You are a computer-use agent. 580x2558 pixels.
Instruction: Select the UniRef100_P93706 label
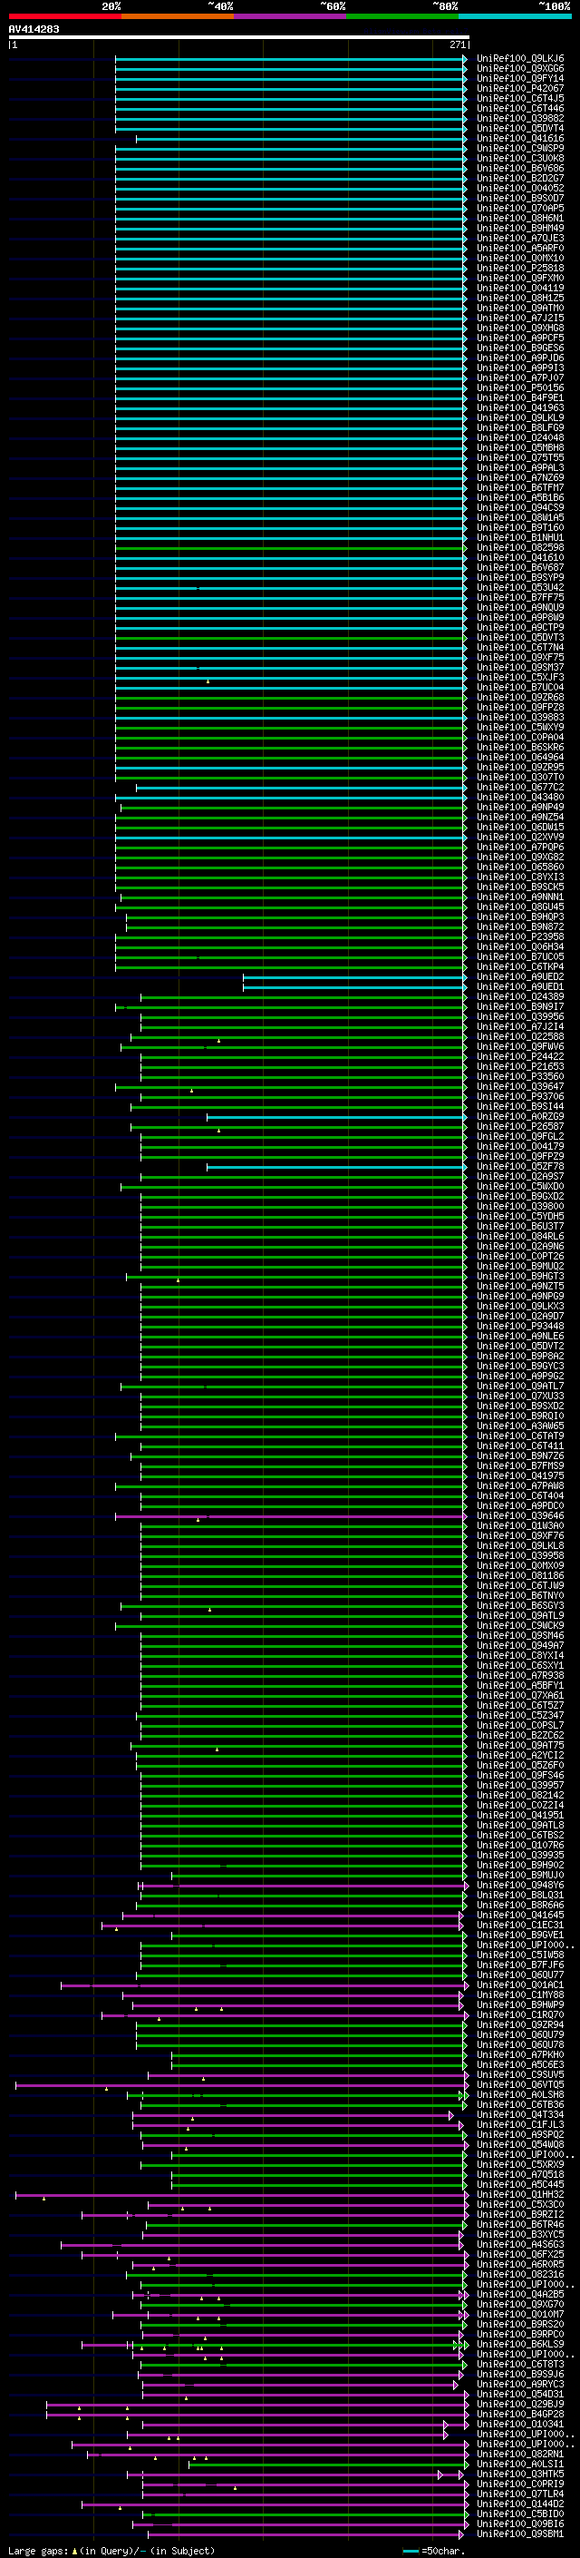(520, 1096)
